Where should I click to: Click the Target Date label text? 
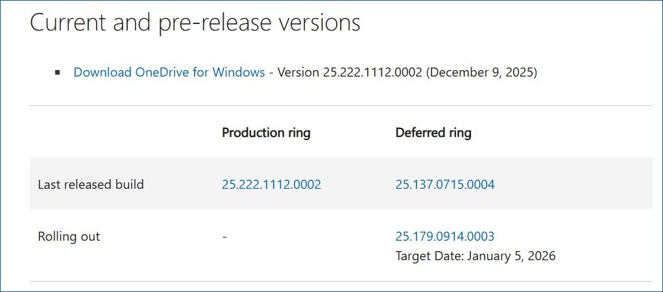click(x=428, y=256)
